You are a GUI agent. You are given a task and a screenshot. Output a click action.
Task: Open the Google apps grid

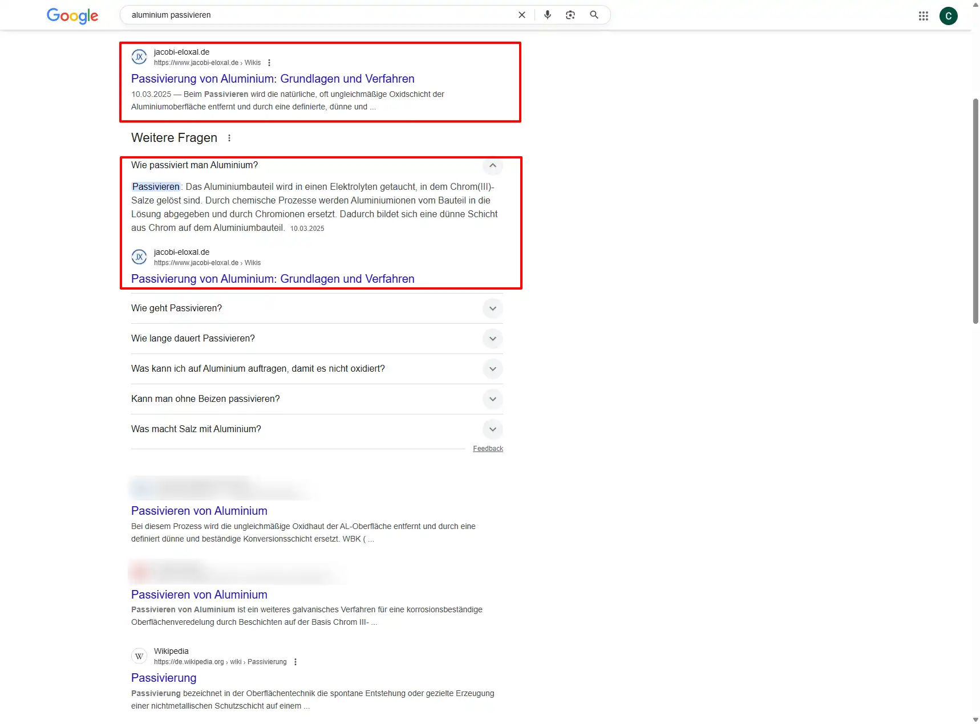click(x=924, y=16)
